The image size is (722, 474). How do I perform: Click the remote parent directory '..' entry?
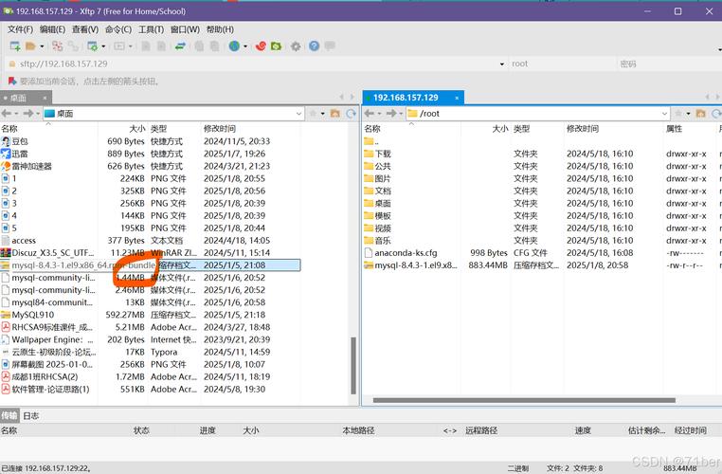(x=542, y=141)
